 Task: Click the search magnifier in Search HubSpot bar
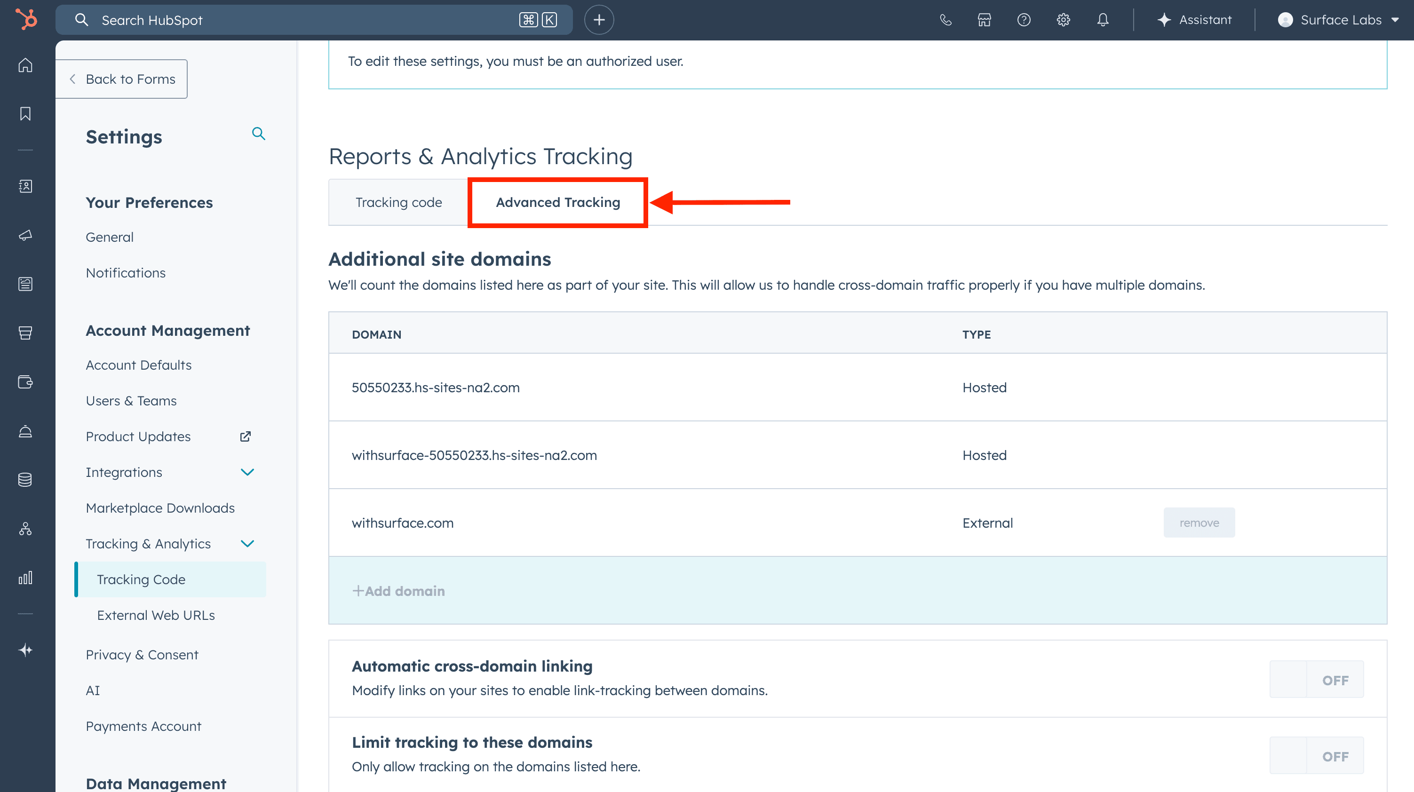81,20
